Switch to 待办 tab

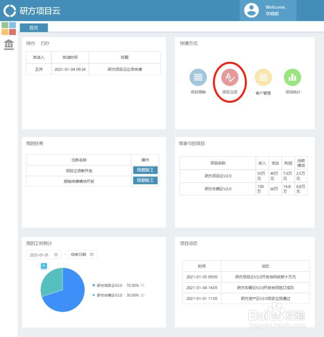click(x=30, y=43)
